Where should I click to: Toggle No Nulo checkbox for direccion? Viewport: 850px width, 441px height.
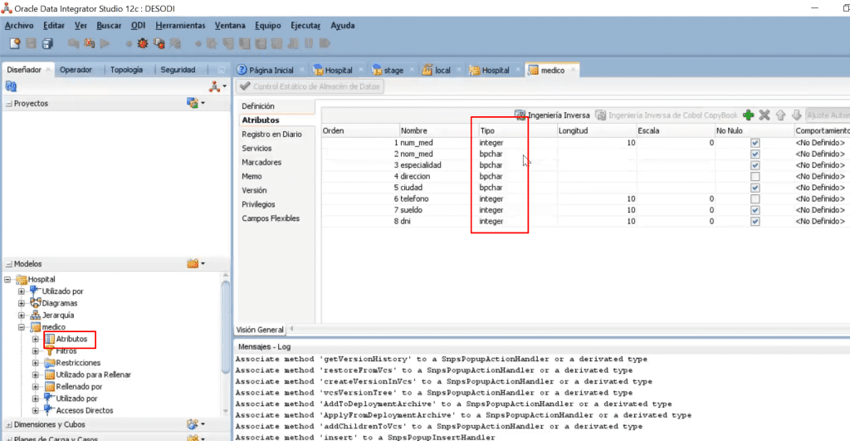[755, 176]
